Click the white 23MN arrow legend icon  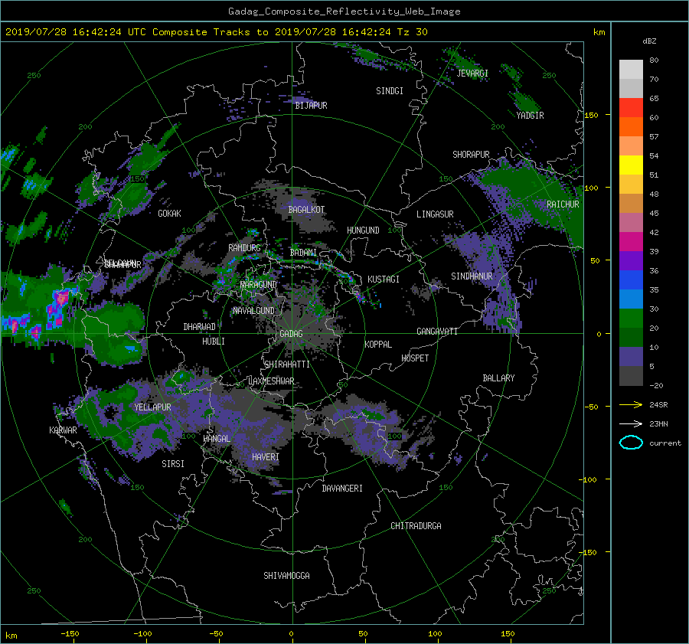point(631,423)
